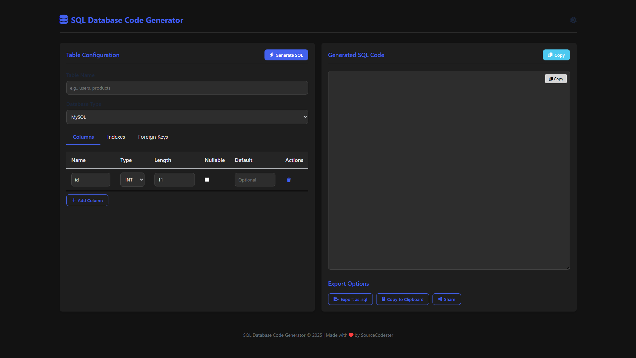The height and width of the screenshot is (358, 636).
Task: Click Add Column button
Action: (87, 200)
